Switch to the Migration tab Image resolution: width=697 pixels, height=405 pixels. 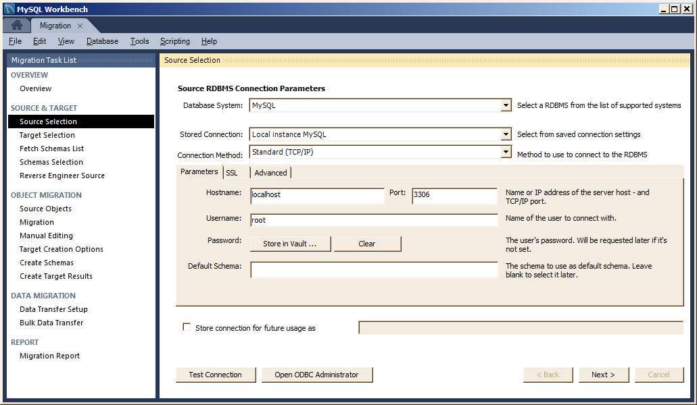55,26
